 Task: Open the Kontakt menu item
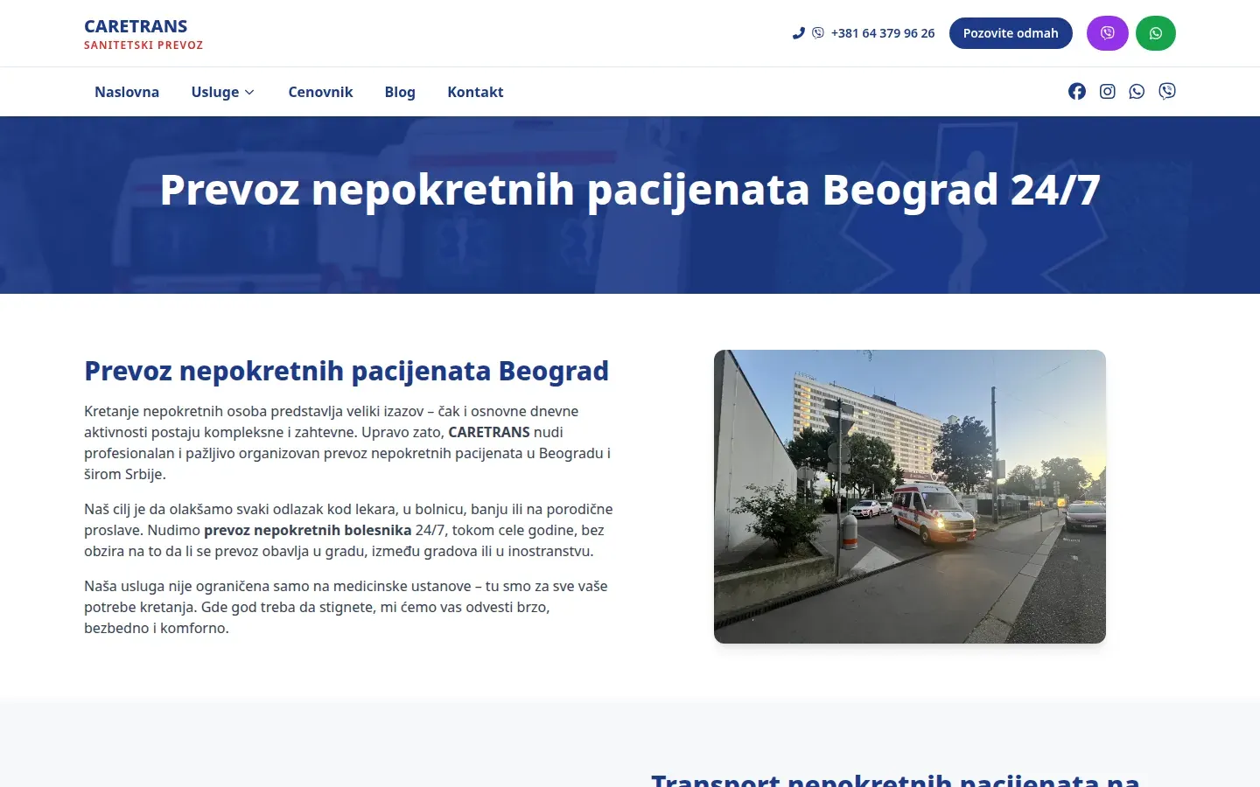tap(475, 92)
